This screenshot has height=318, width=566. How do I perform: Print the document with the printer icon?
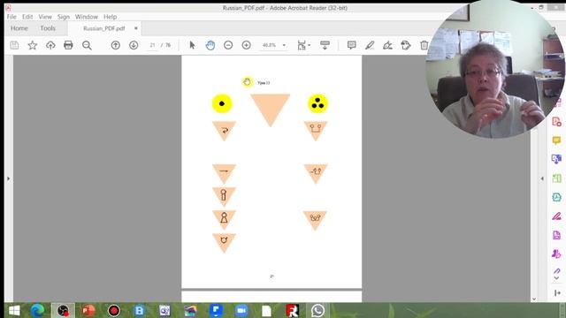pos(68,45)
